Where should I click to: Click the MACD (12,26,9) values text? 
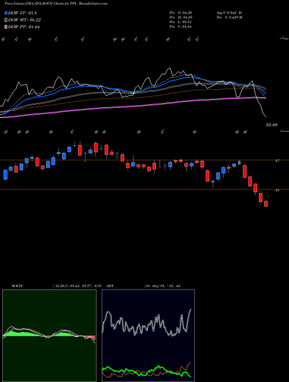(79, 286)
